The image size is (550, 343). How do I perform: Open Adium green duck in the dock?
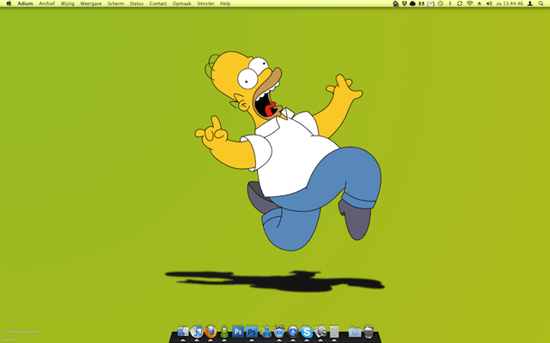(224, 331)
